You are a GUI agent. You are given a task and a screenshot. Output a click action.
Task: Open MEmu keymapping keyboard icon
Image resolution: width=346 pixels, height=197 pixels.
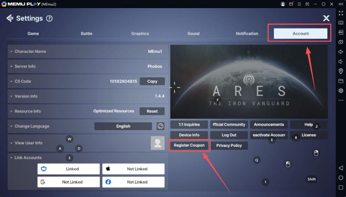click(341, 23)
